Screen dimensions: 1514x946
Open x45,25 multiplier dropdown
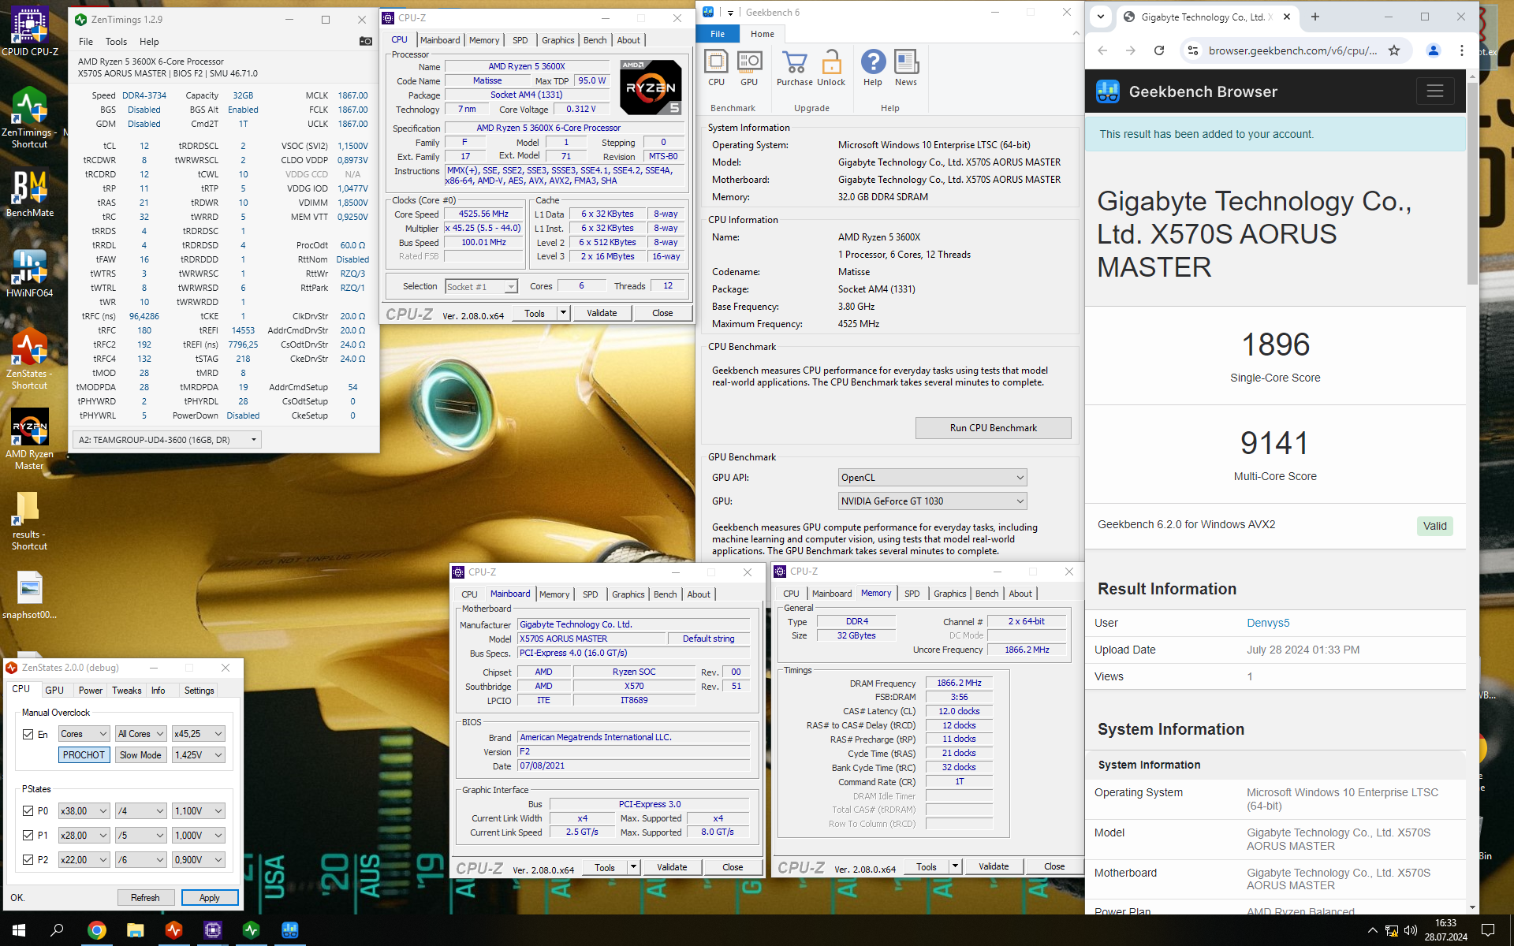199,734
